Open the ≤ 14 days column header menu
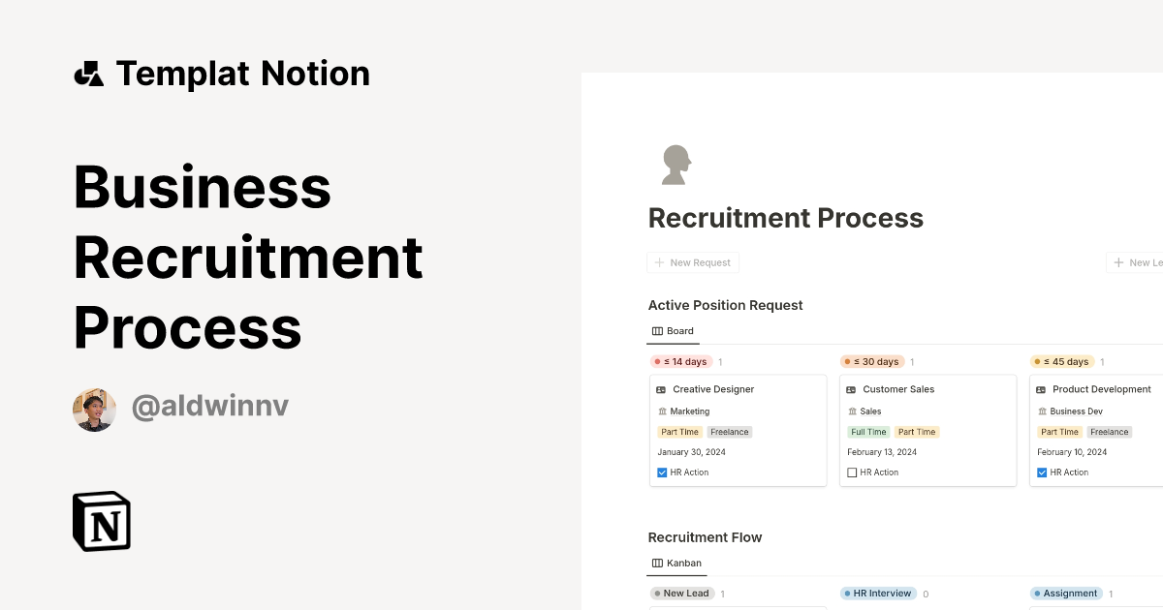The image size is (1163, 610). (682, 361)
